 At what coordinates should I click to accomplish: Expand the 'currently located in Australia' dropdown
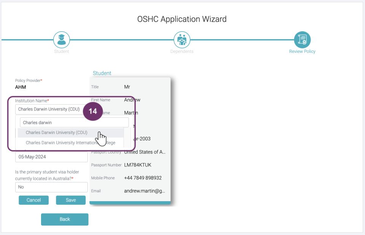coord(51,187)
